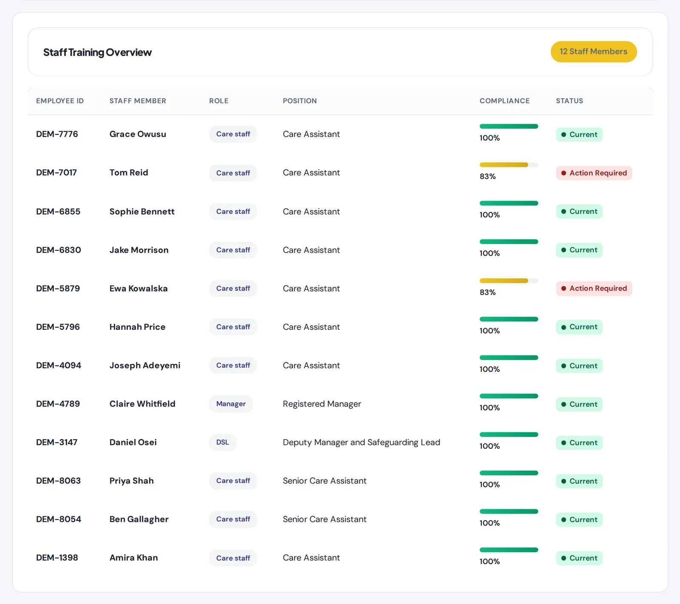
Task: Click Grace Owusu's Current status badge
Action: point(579,135)
